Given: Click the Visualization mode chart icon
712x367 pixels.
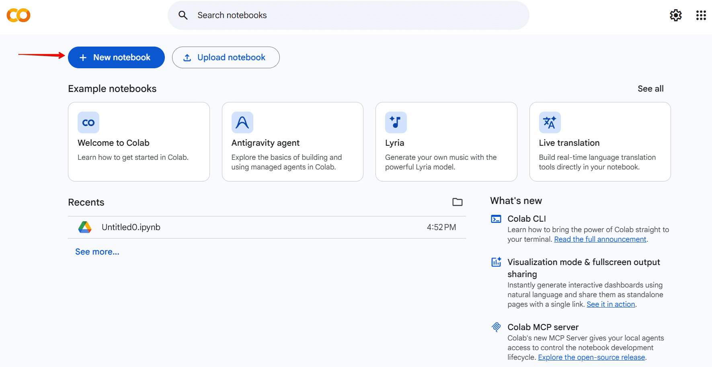Looking at the screenshot, I should (496, 262).
